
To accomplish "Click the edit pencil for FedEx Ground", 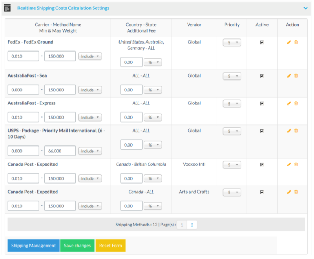I will (289, 42).
